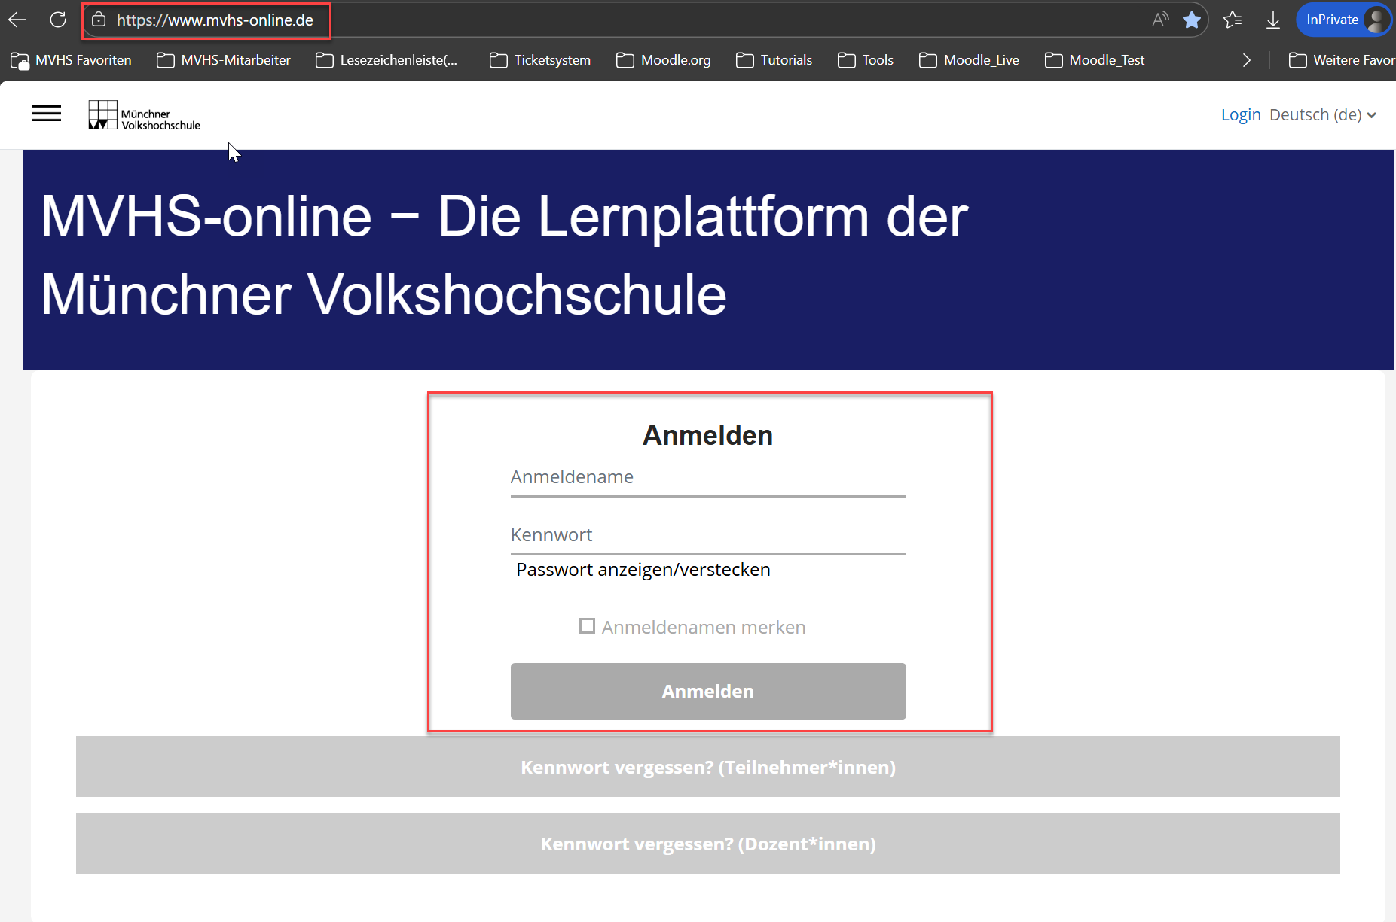Screen dimensions: 1396x922
Task: Open the downloads icon
Action: [x=1273, y=20]
